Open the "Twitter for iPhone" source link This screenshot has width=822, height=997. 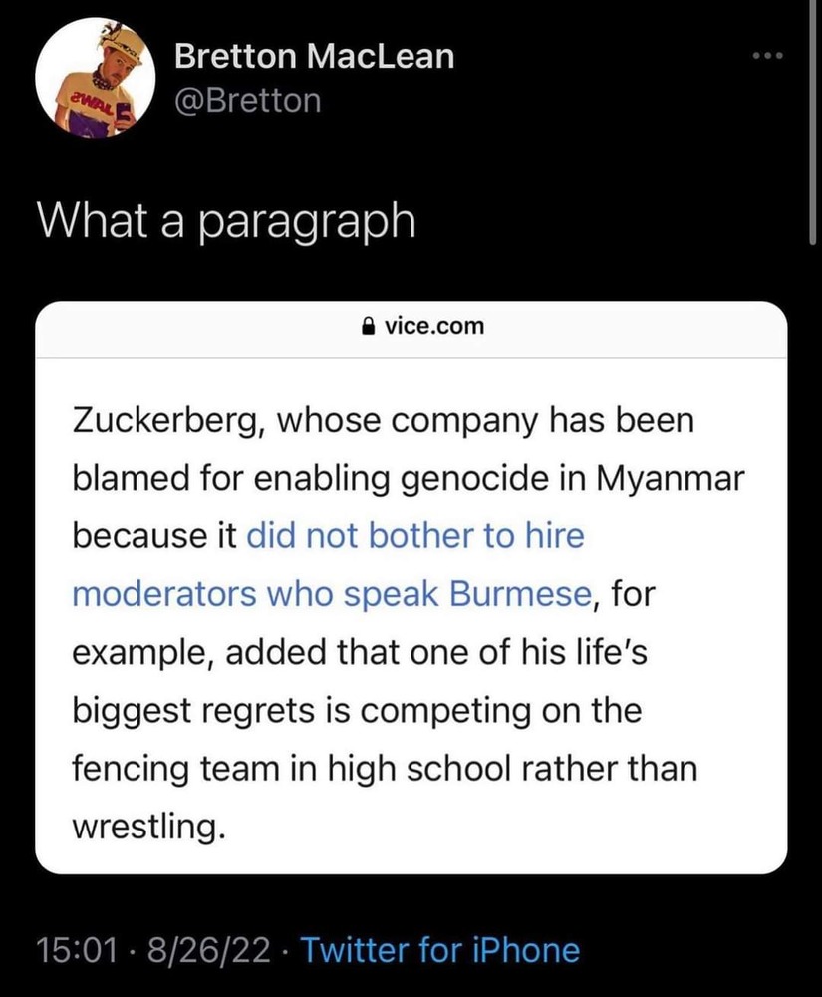(438, 950)
